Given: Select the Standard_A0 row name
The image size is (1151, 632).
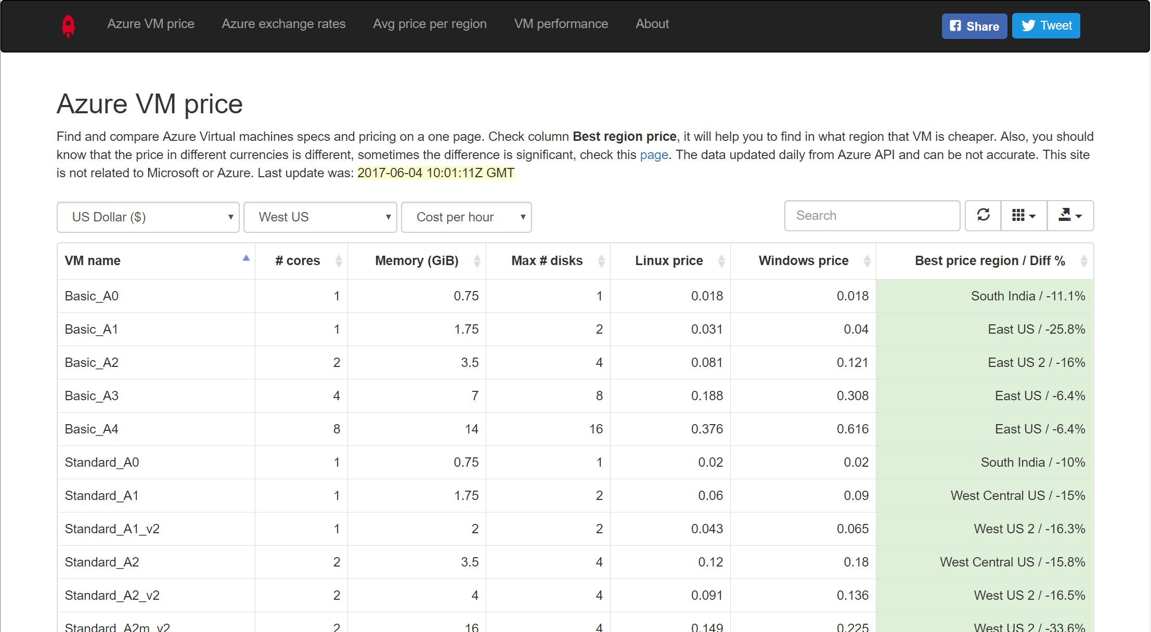Looking at the screenshot, I should point(102,463).
